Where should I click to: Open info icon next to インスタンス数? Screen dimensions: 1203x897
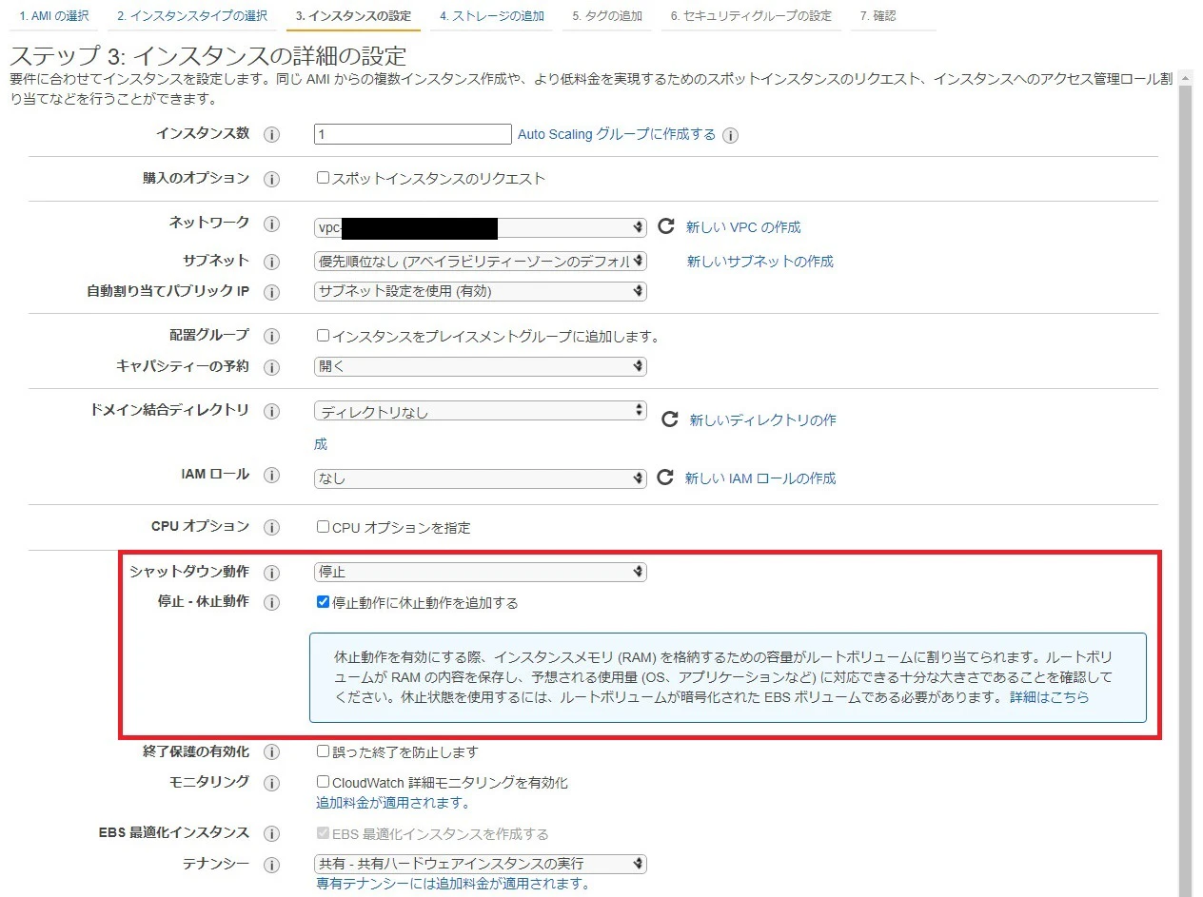pos(271,134)
